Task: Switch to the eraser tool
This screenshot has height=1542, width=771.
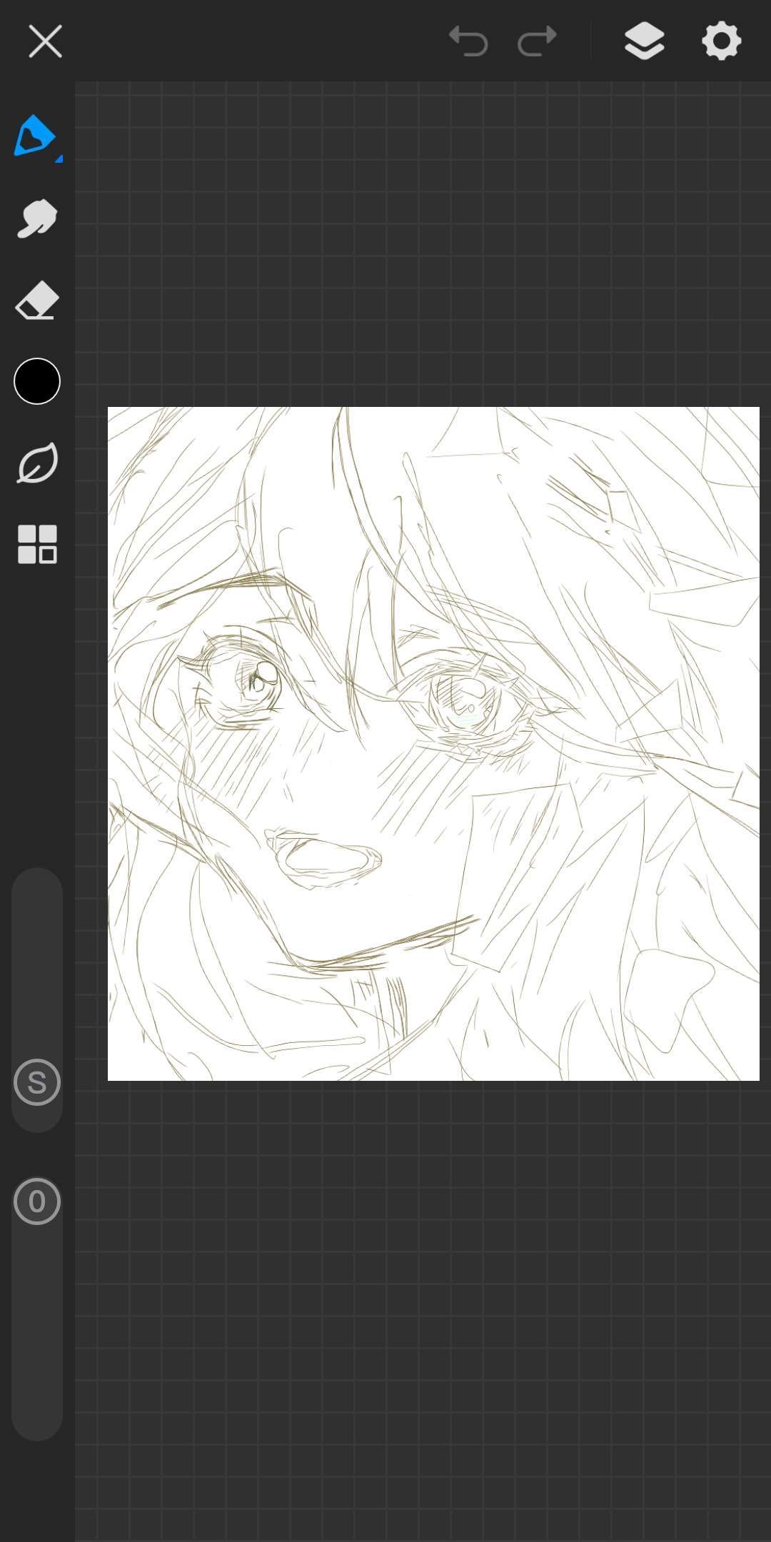Action: coord(36,300)
